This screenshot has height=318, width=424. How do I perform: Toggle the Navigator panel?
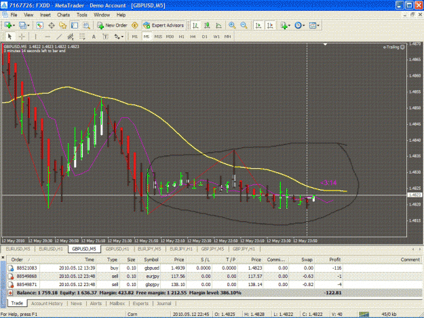[63, 25]
